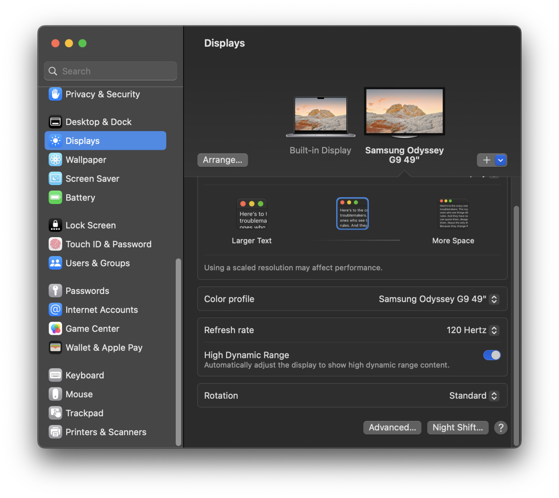Click the Battery label in sidebar
Image resolution: width=559 pixels, height=498 pixels.
click(80, 198)
